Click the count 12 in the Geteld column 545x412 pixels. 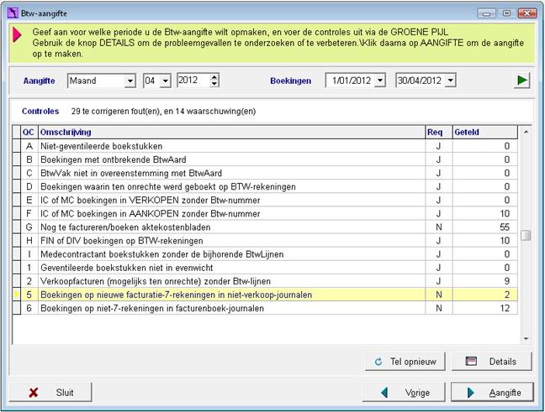click(x=505, y=308)
